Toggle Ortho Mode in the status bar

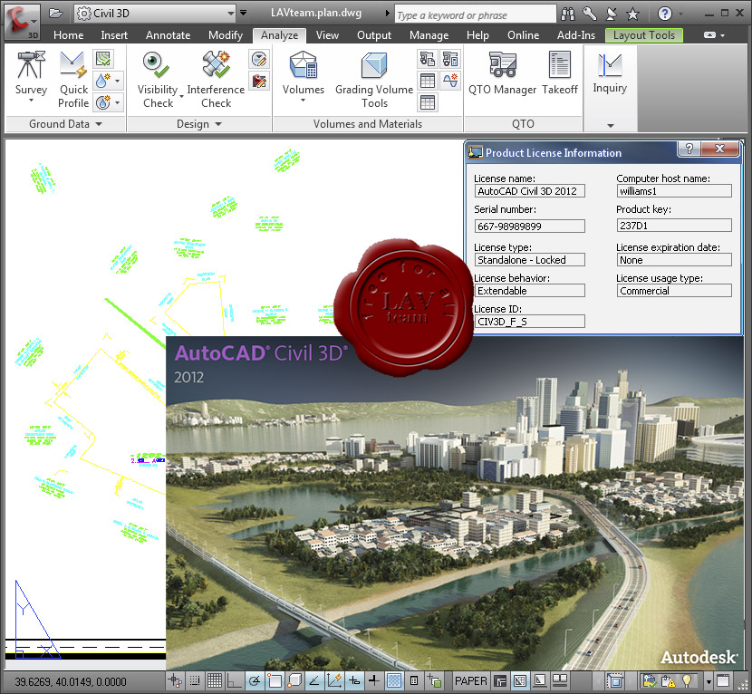235,680
